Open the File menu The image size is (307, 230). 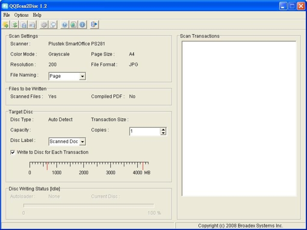point(6,15)
